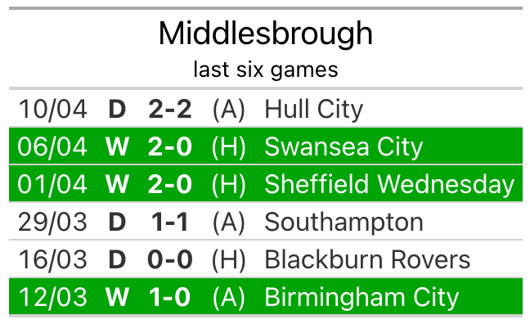Open the Hull City match row
Image resolution: width=530 pixels, height=324 pixels.
tap(266, 109)
